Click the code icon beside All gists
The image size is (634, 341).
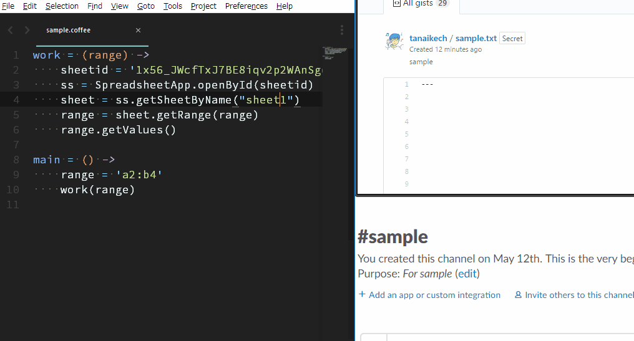click(397, 3)
